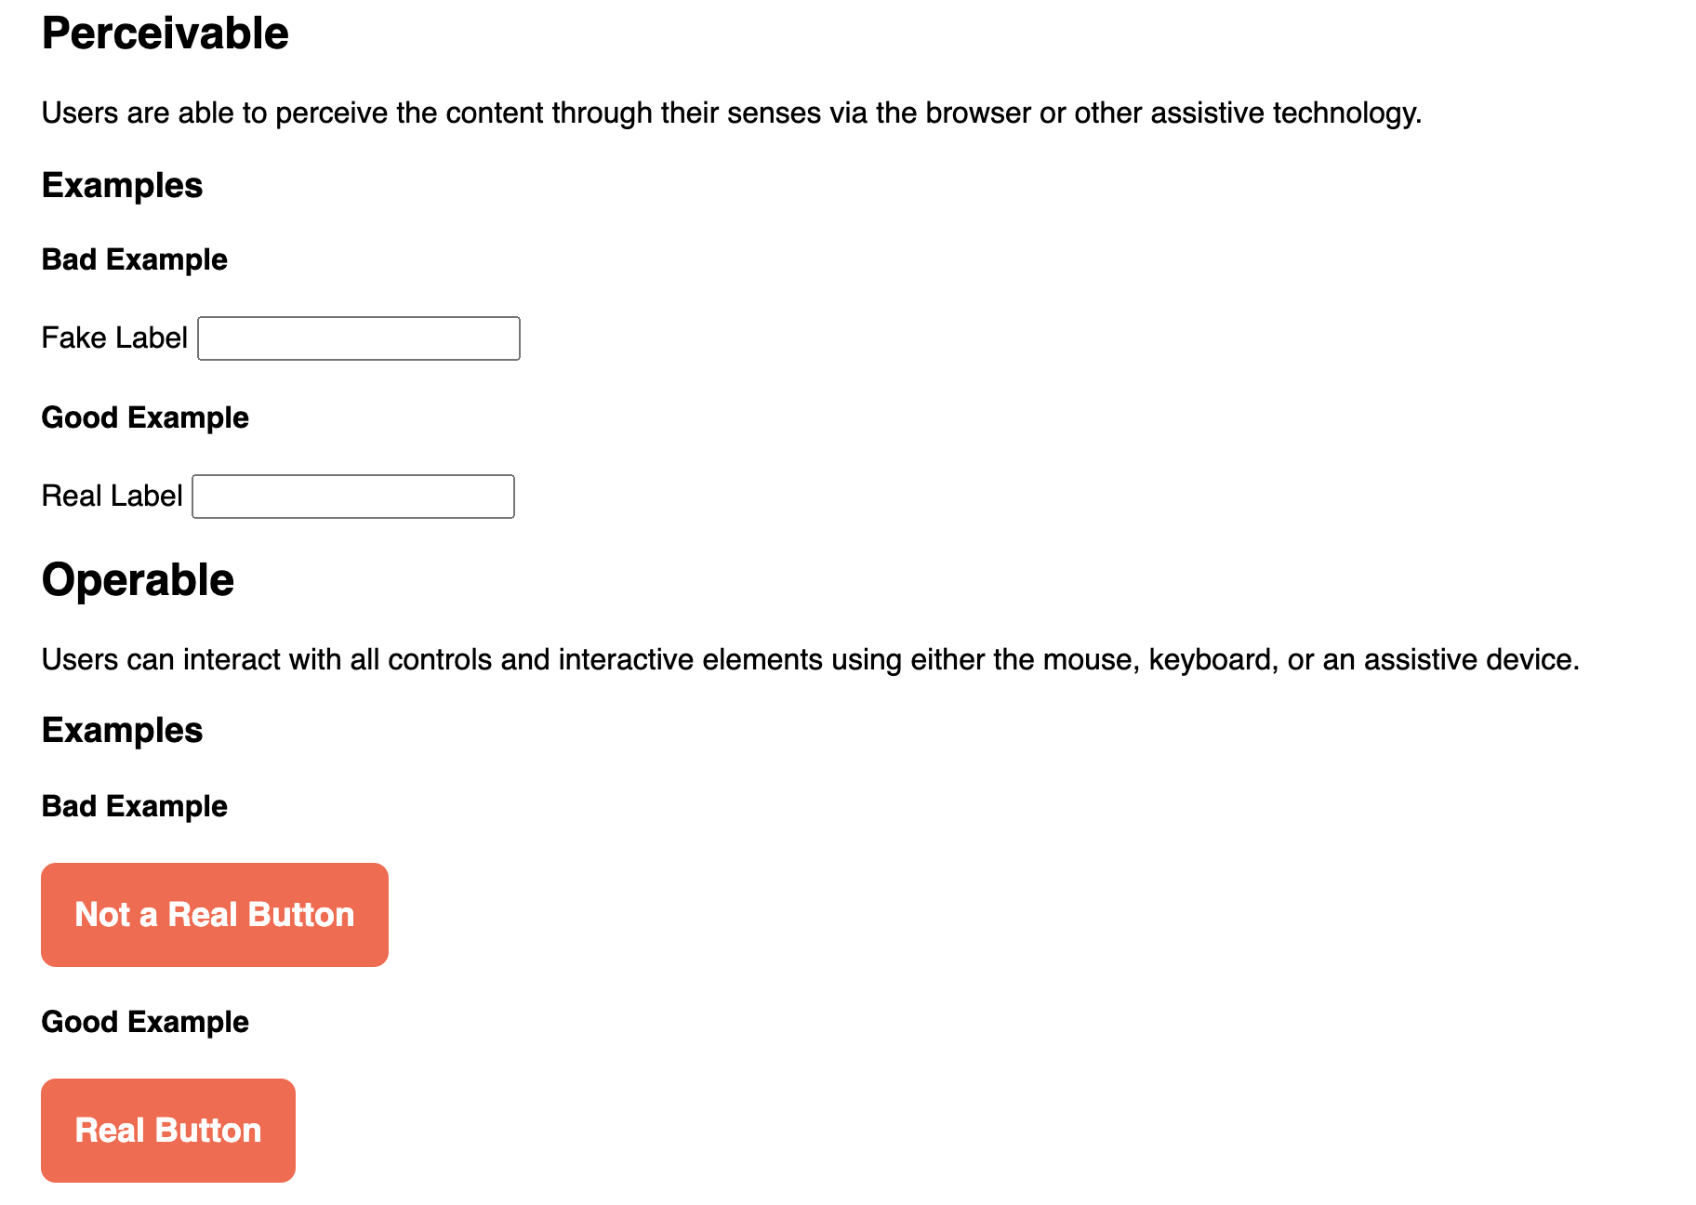Click 'Good Example' heading in Operable section
Image resolution: width=1696 pixels, height=1205 pixels.
(145, 1023)
